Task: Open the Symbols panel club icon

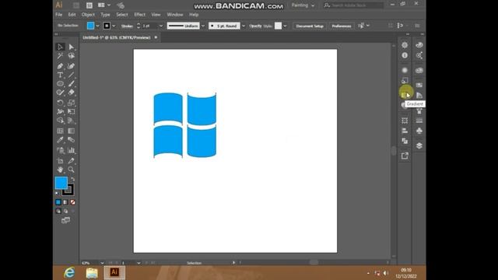Action: 419,131
